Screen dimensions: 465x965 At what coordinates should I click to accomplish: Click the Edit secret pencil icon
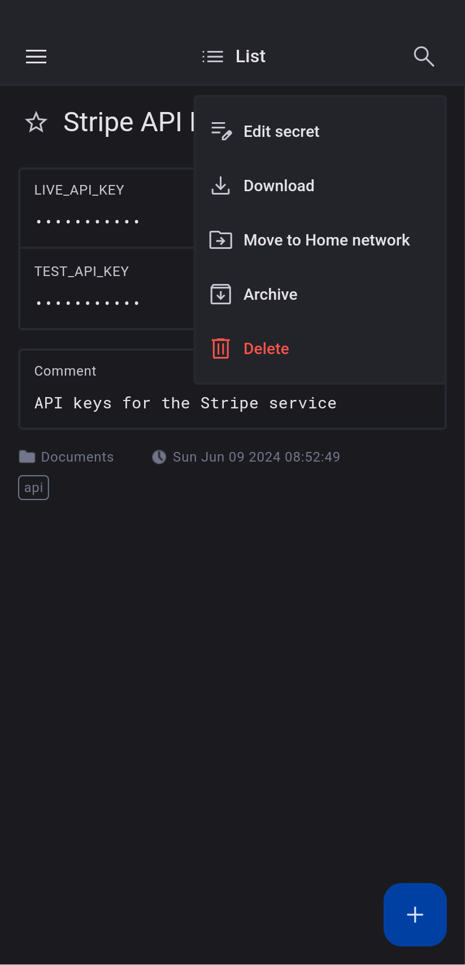221,131
